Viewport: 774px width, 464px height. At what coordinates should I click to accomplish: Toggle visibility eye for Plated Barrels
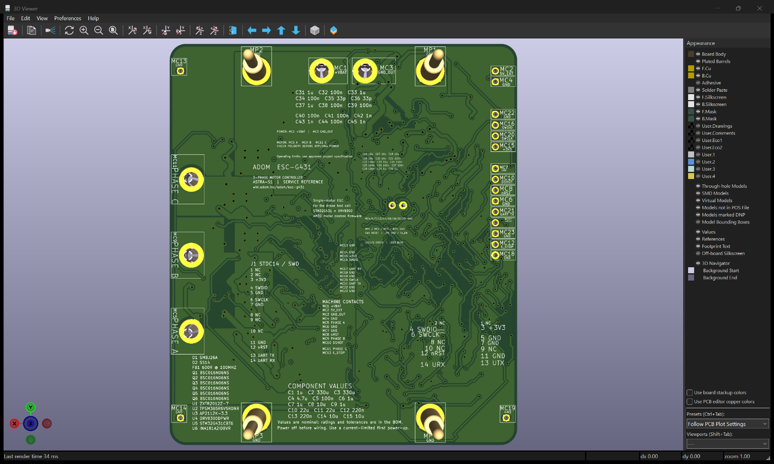click(x=698, y=61)
